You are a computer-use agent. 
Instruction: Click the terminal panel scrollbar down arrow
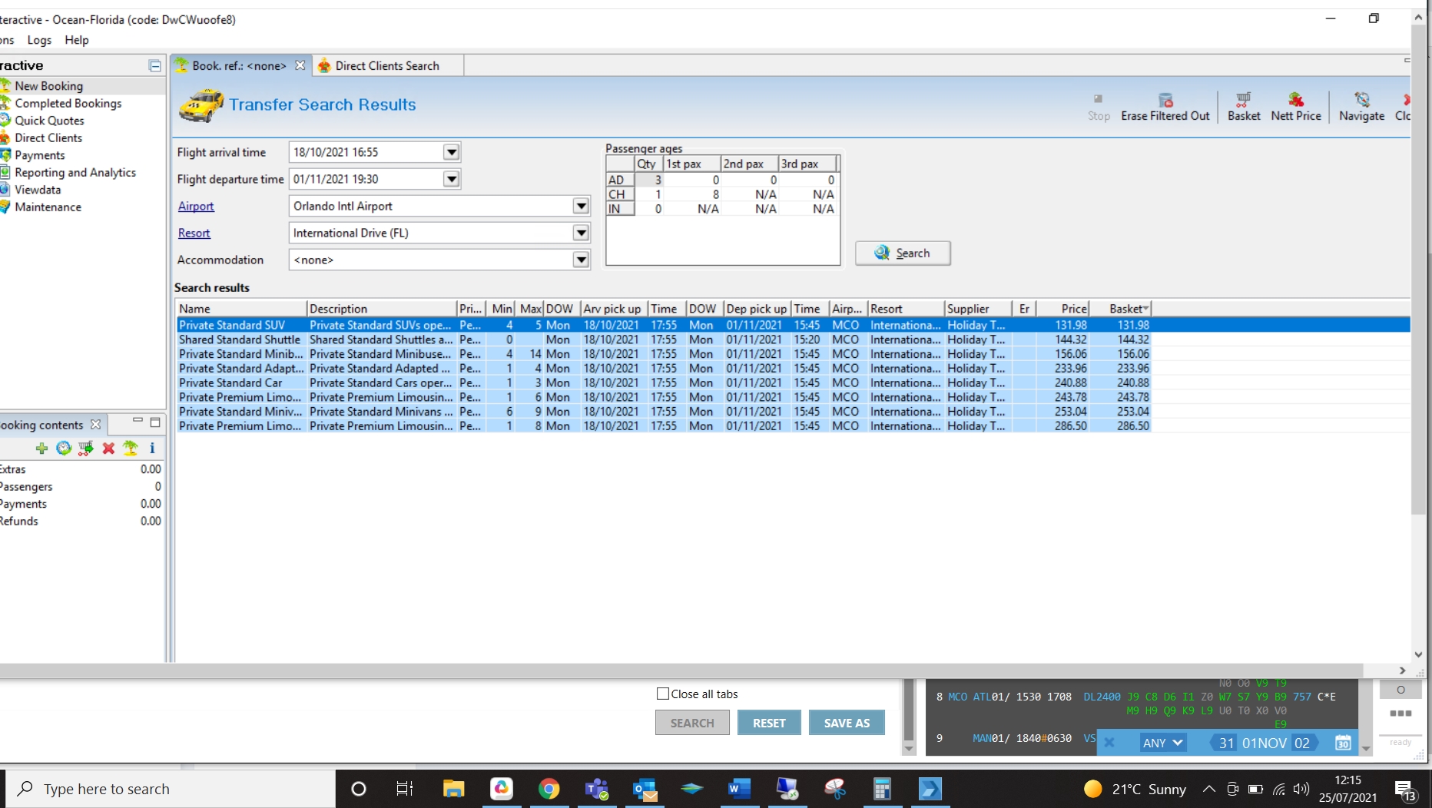click(x=1366, y=749)
